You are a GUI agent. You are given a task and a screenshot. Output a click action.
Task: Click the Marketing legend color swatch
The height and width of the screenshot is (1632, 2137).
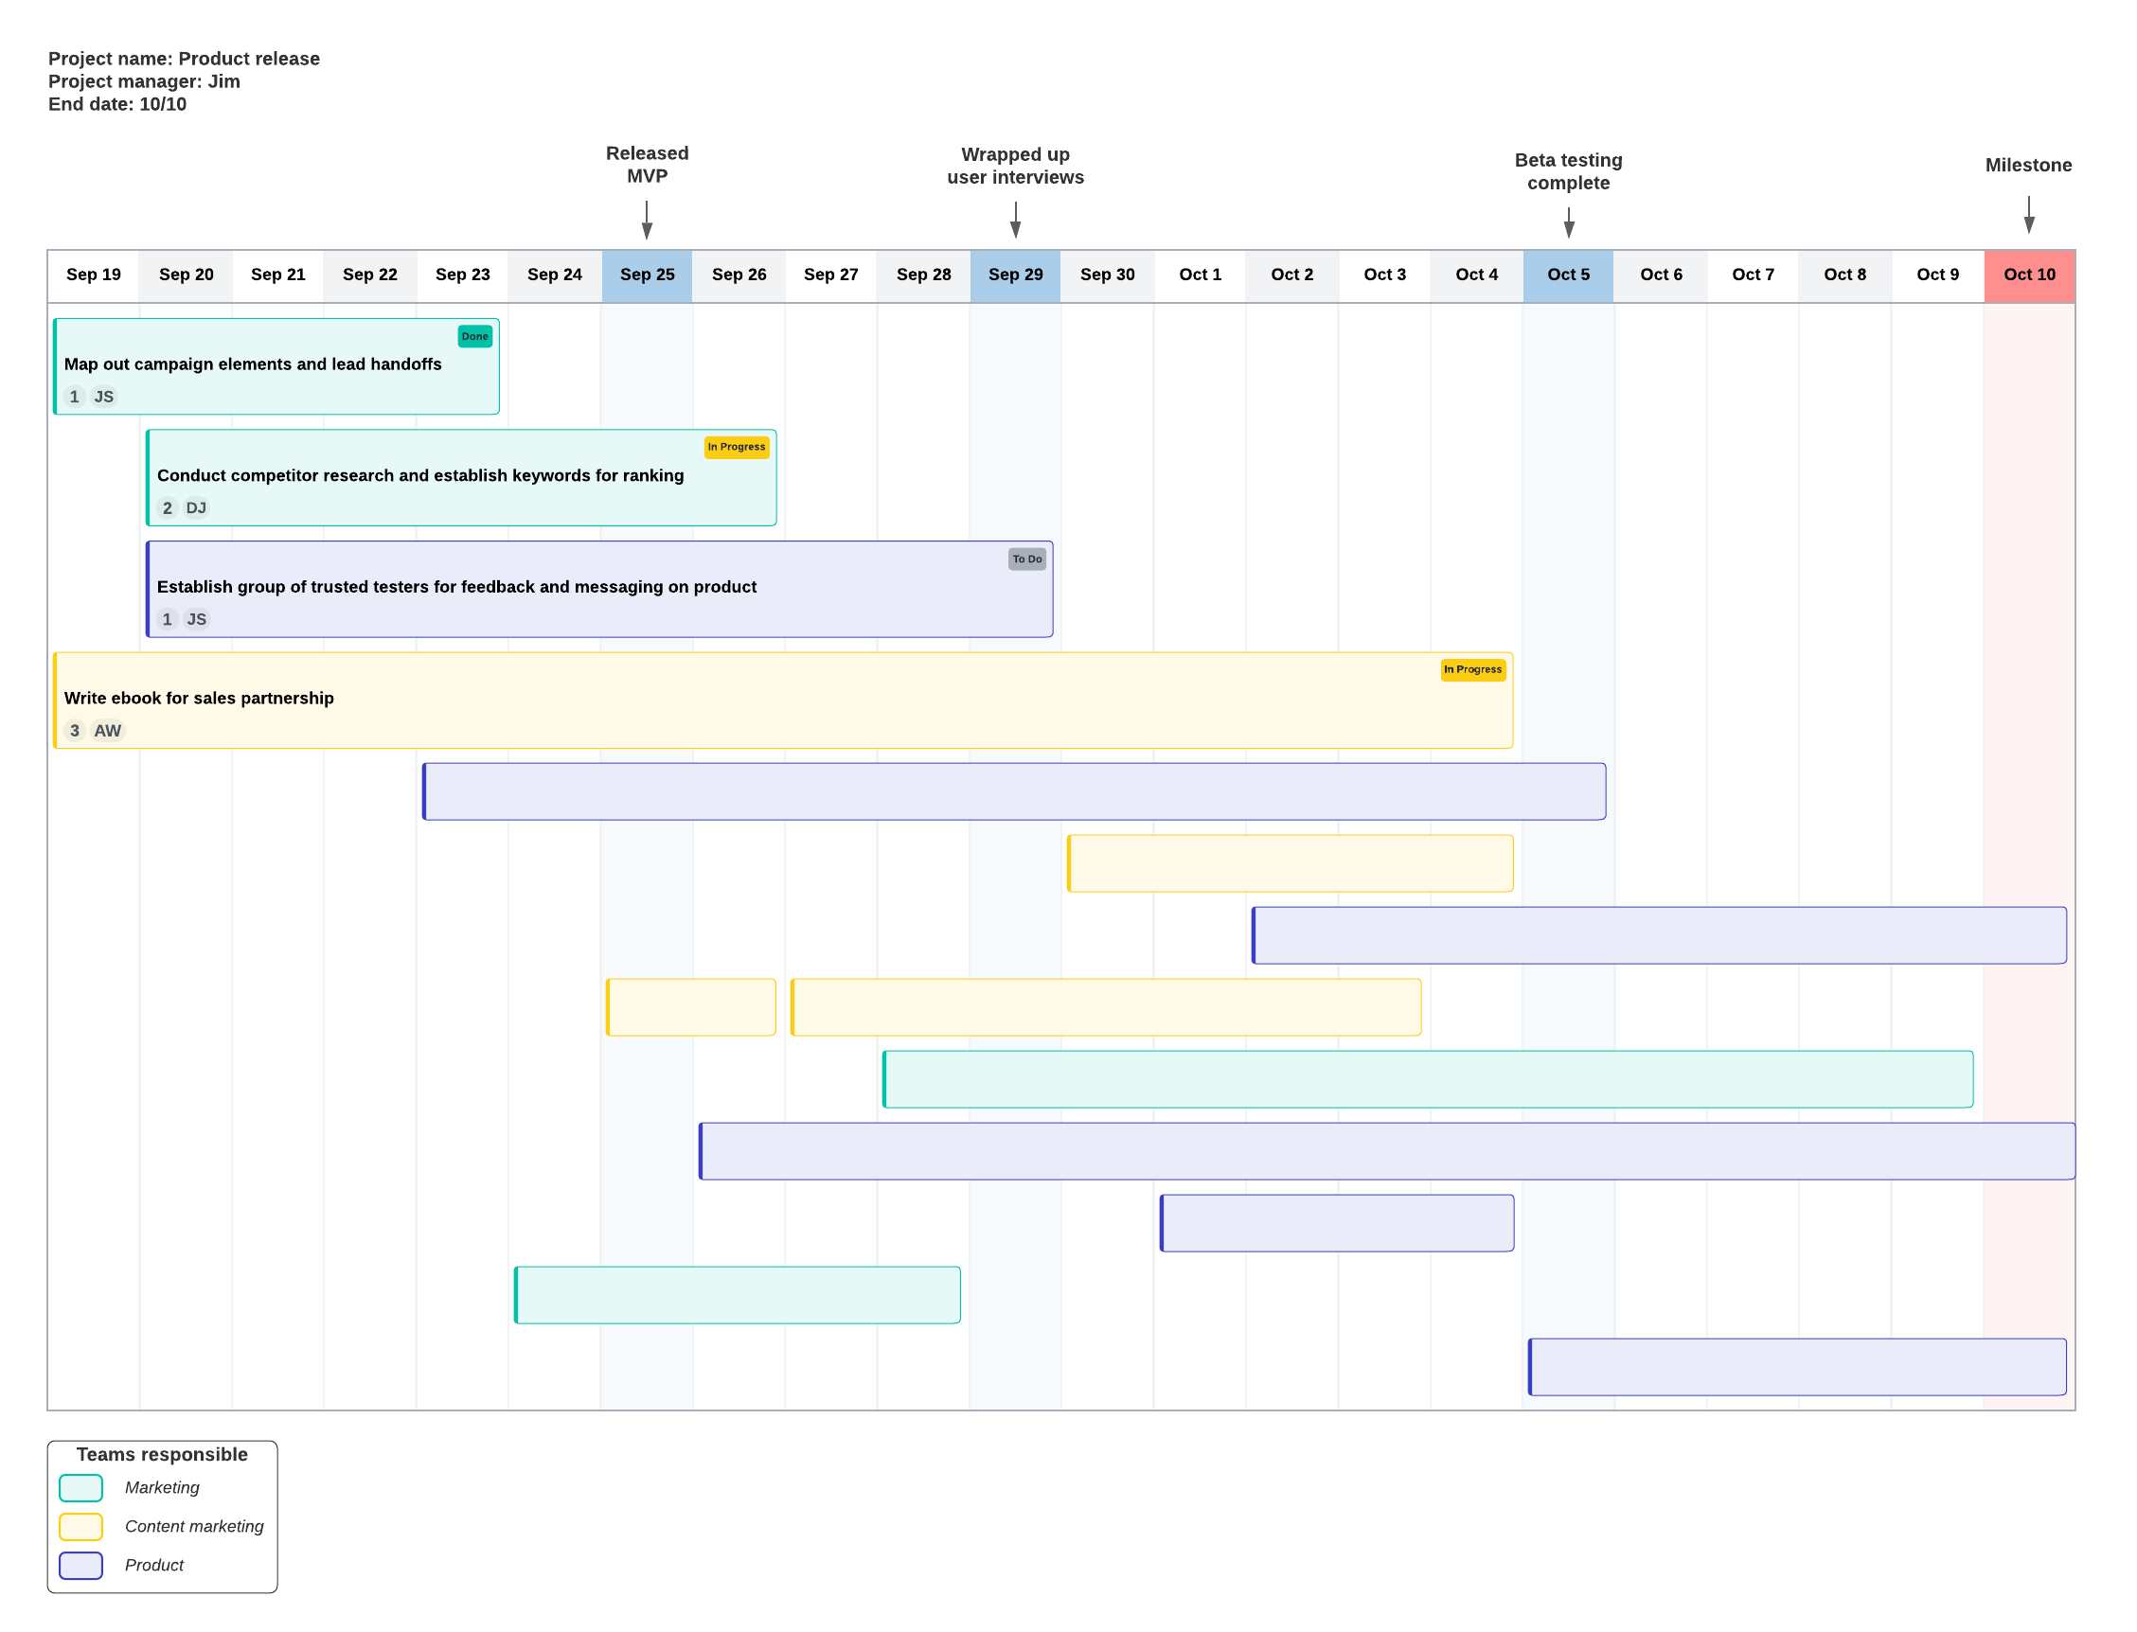[80, 1487]
